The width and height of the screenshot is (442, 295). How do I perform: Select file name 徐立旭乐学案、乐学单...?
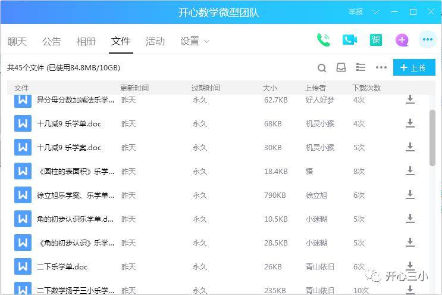pos(76,195)
